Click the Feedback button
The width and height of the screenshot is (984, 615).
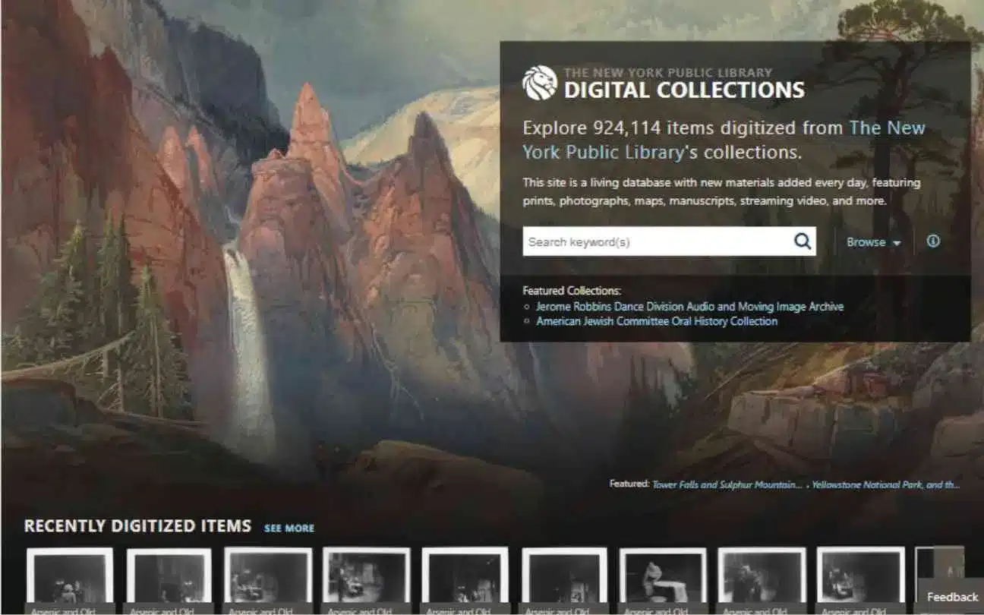952,597
